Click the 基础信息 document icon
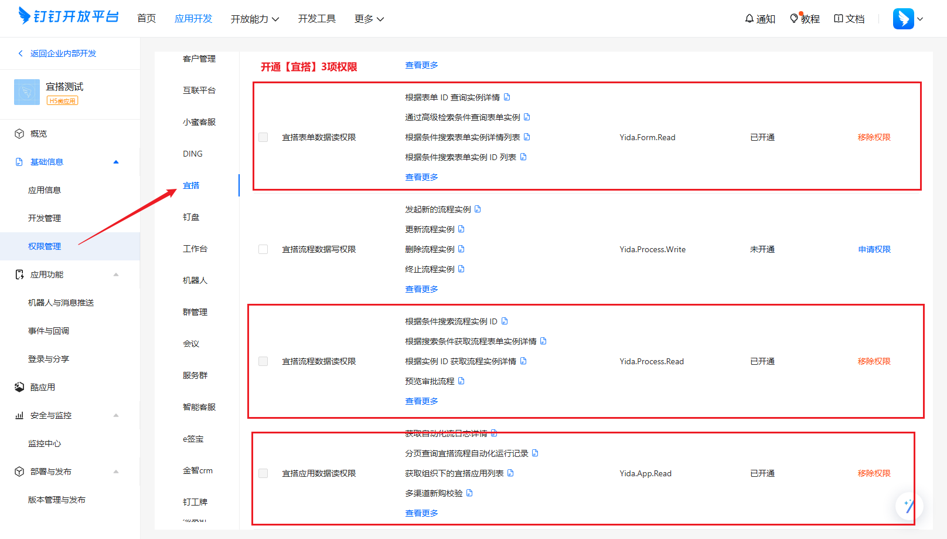 tap(19, 162)
